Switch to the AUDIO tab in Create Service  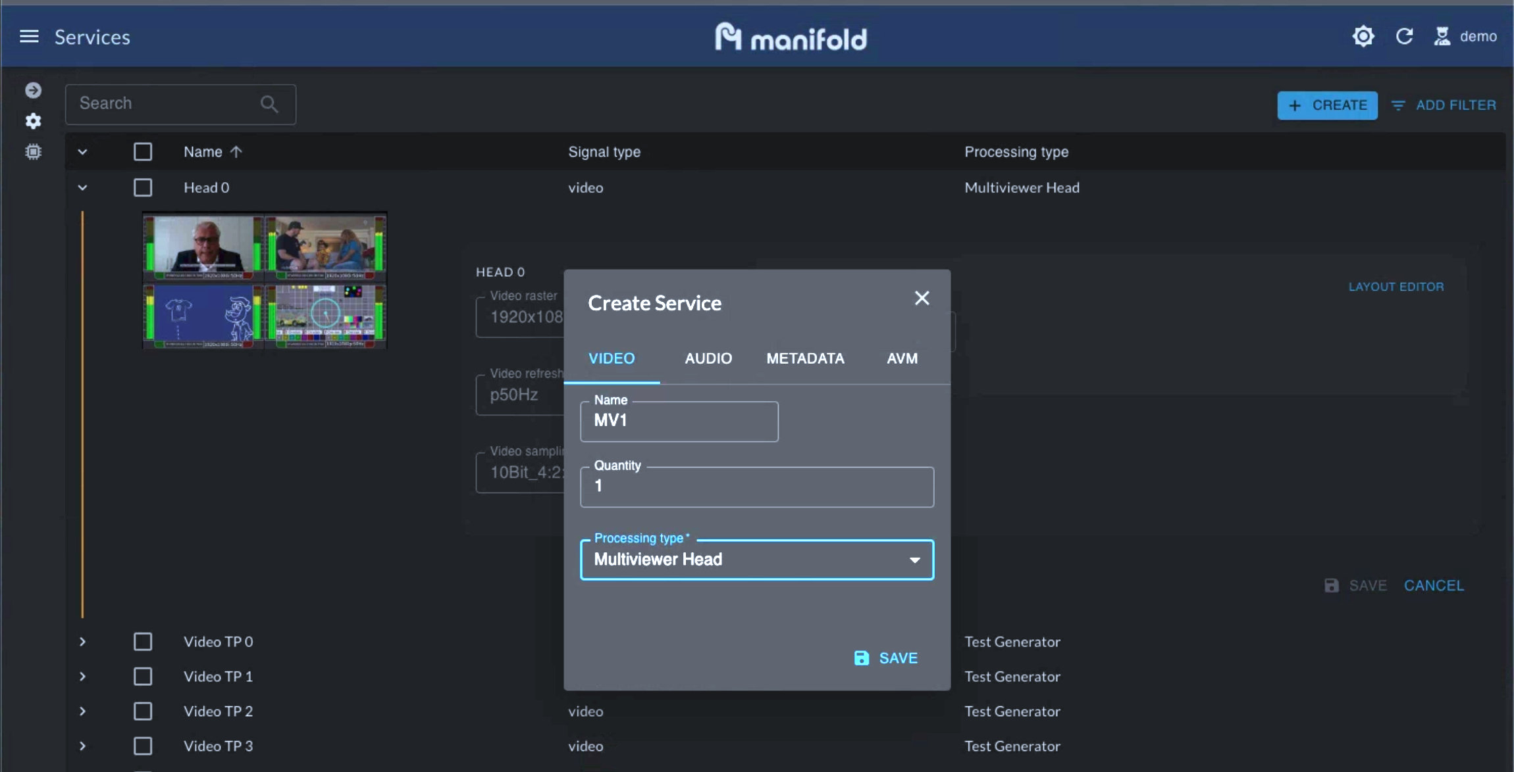click(x=708, y=358)
